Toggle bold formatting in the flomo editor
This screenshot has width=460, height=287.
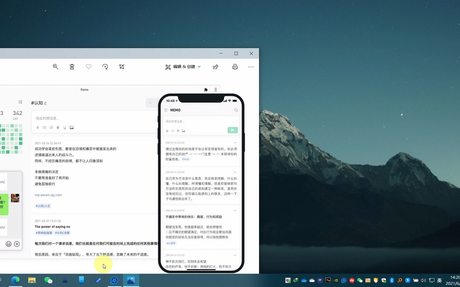point(58,127)
